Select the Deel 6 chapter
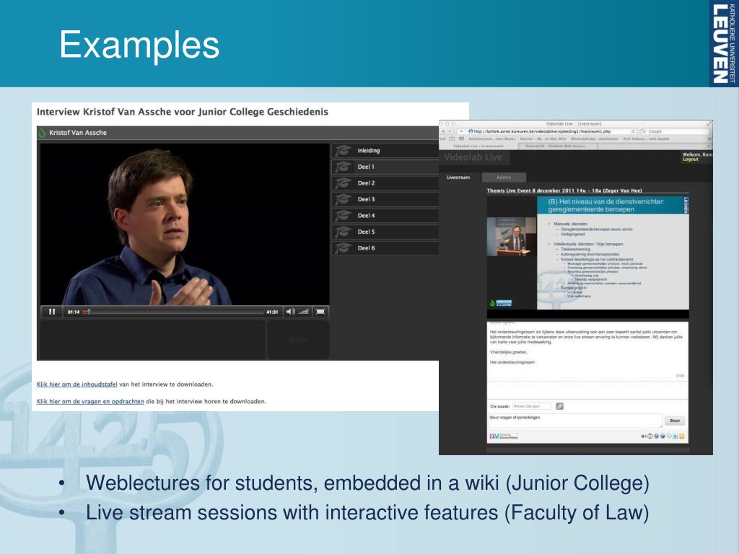The height and width of the screenshot is (554, 739). click(385, 248)
